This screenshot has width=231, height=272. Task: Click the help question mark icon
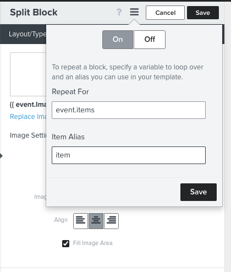pos(119,12)
